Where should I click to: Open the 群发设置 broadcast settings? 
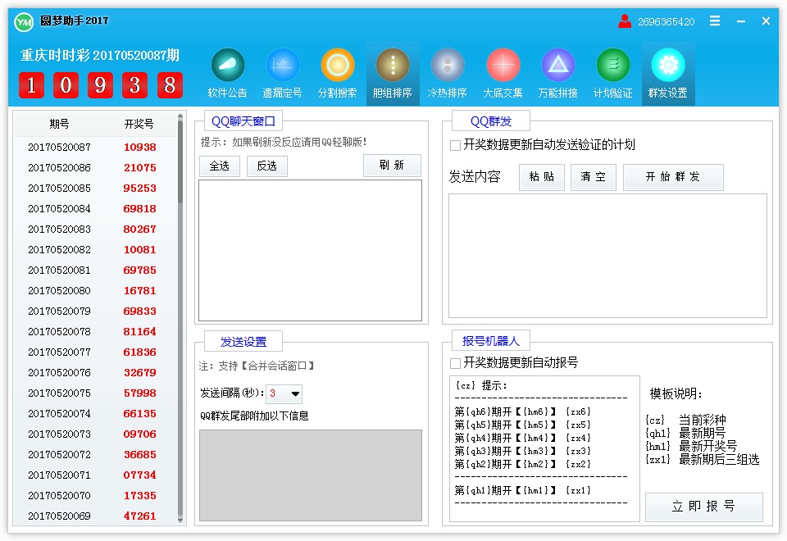[x=666, y=72]
